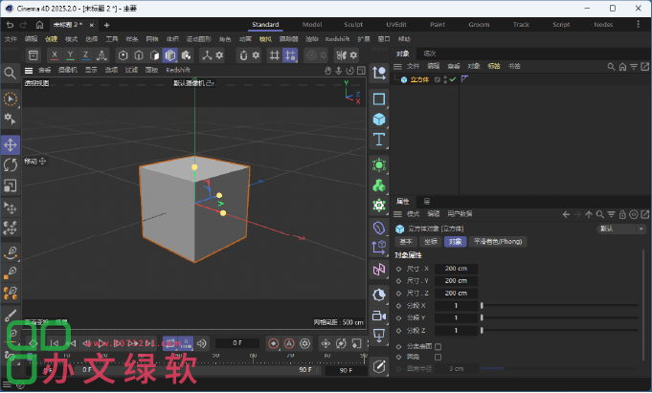Open the 默认 dropdown in Attribute Manager
This screenshot has width=652, height=393.
(621, 229)
